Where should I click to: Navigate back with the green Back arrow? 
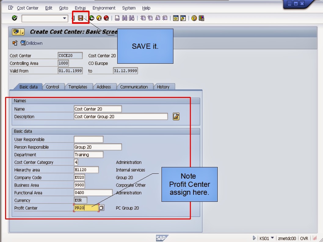(x=92, y=18)
